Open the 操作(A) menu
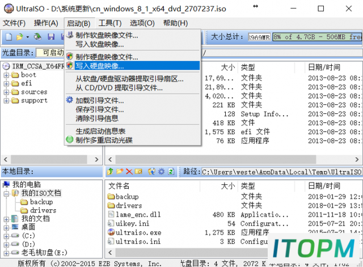The image size is (363, 267). click(x=46, y=23)
